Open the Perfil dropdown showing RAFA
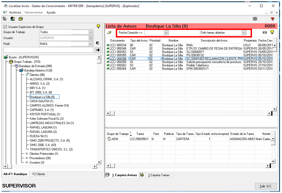 (x=91, y=44)
